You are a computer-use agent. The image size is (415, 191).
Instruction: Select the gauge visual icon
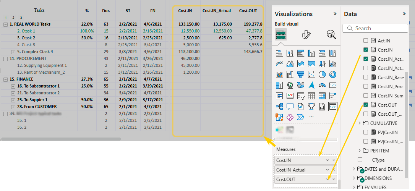coord(322,85)
